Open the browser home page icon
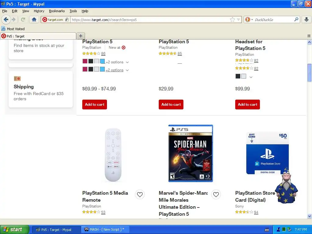The image size is (312, 234). (x=34, y=19)
